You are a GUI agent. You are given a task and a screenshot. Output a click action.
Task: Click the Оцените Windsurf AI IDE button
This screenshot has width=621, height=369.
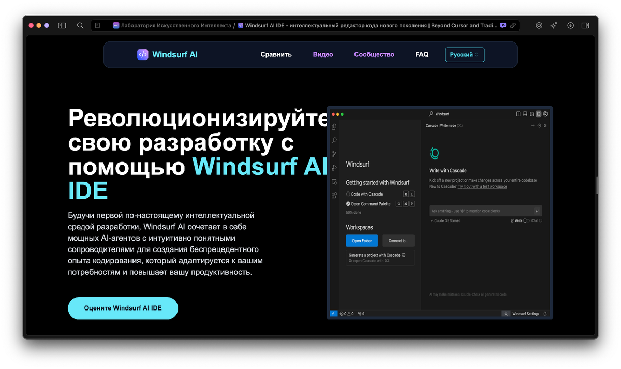point(123,308)
